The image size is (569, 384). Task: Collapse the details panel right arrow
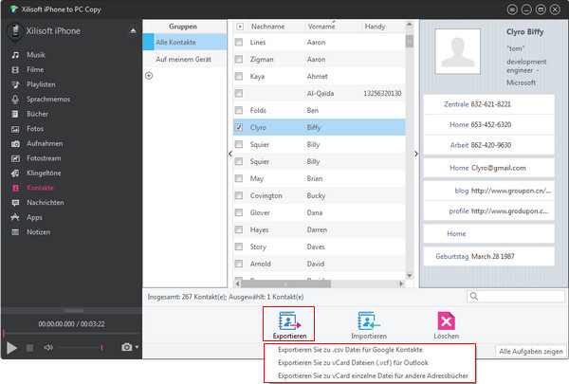click(416, 154)
